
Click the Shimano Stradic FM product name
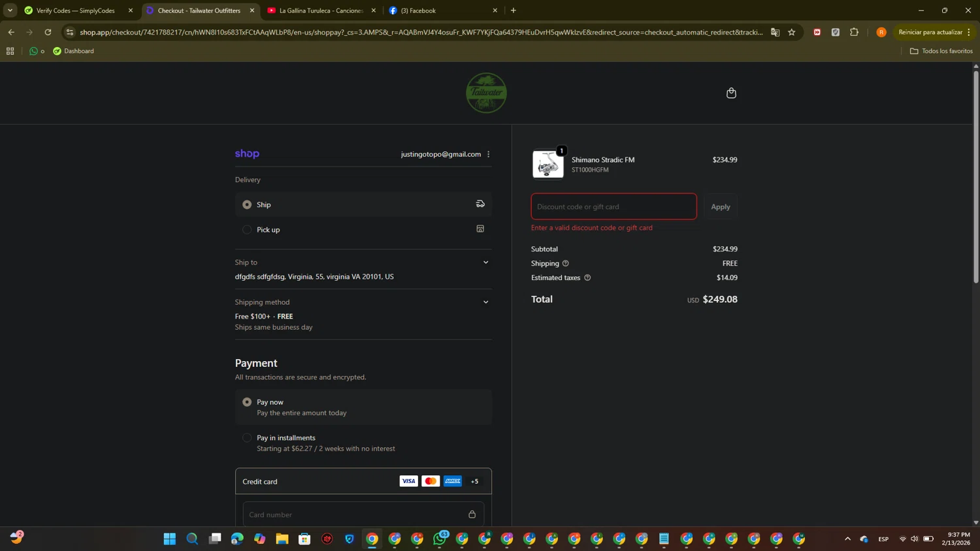pos(603,159)
